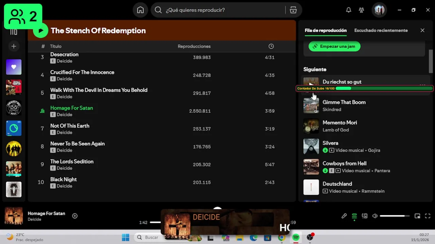The image size is (435, 244).
Task: Click duration 5:47 of The Lords Sedition
Action: coord(269,164)
